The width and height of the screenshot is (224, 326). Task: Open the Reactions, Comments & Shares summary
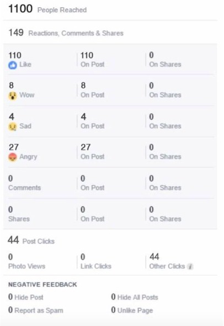pos(66,33)
